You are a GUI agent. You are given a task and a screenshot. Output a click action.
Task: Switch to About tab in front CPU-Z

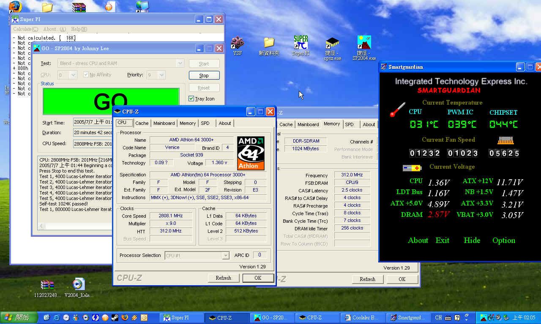click(225, 123)
